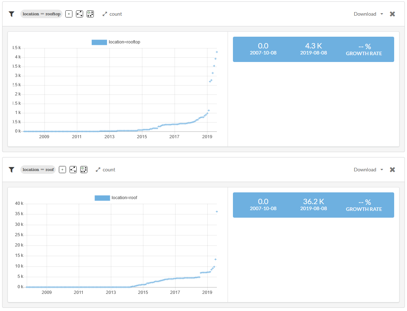
Task: Click way icon in location=roof panel
Action: [73, 170]
